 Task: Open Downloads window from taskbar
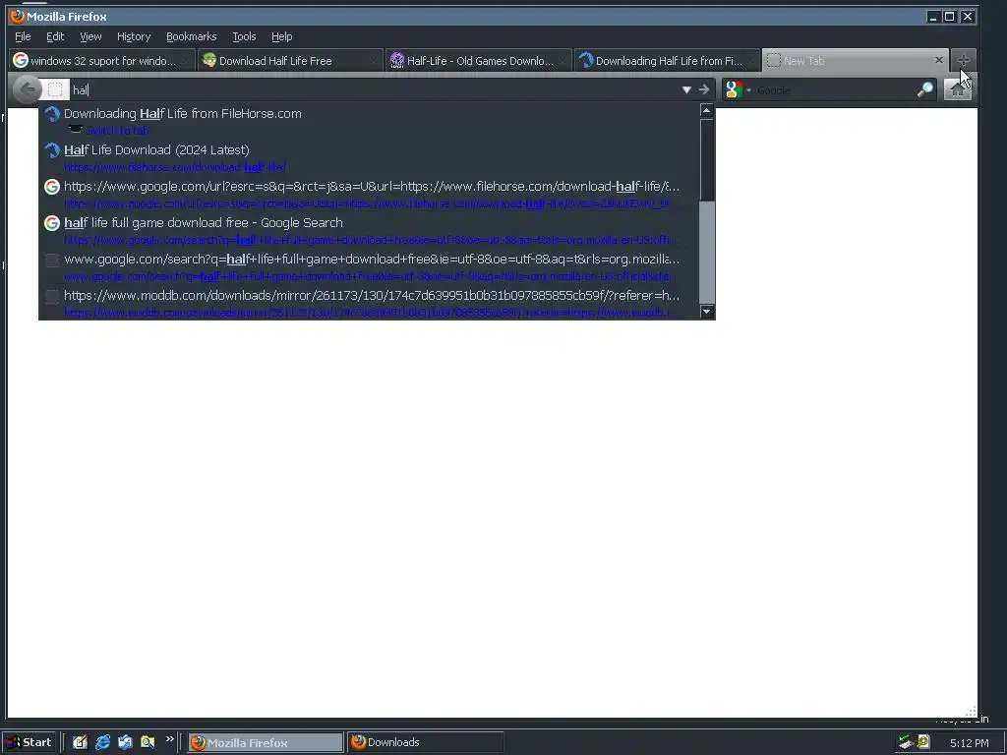coord(425,742)
